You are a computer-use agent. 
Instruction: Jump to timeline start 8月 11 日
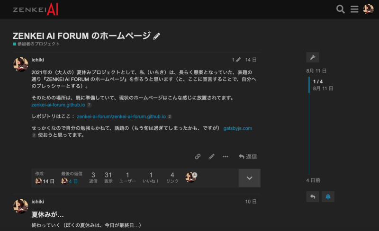316,71
